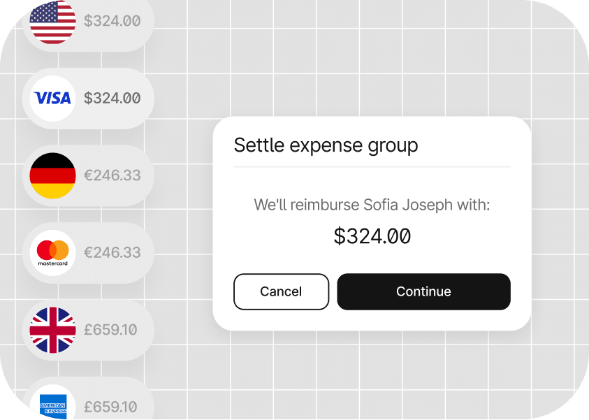Click the Mastercard payment icon
The image size is (589, 420).
[52, 252]
